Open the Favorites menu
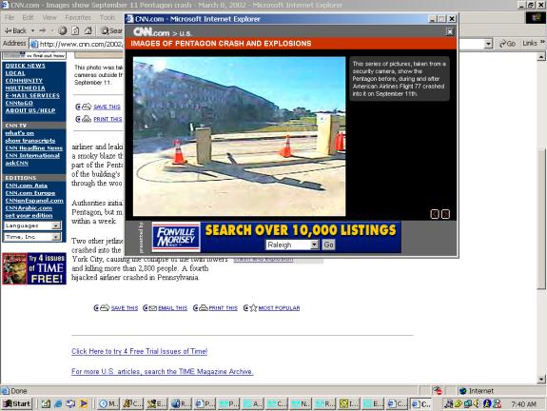This screenshot has height=411, width=547. [78, 17]
